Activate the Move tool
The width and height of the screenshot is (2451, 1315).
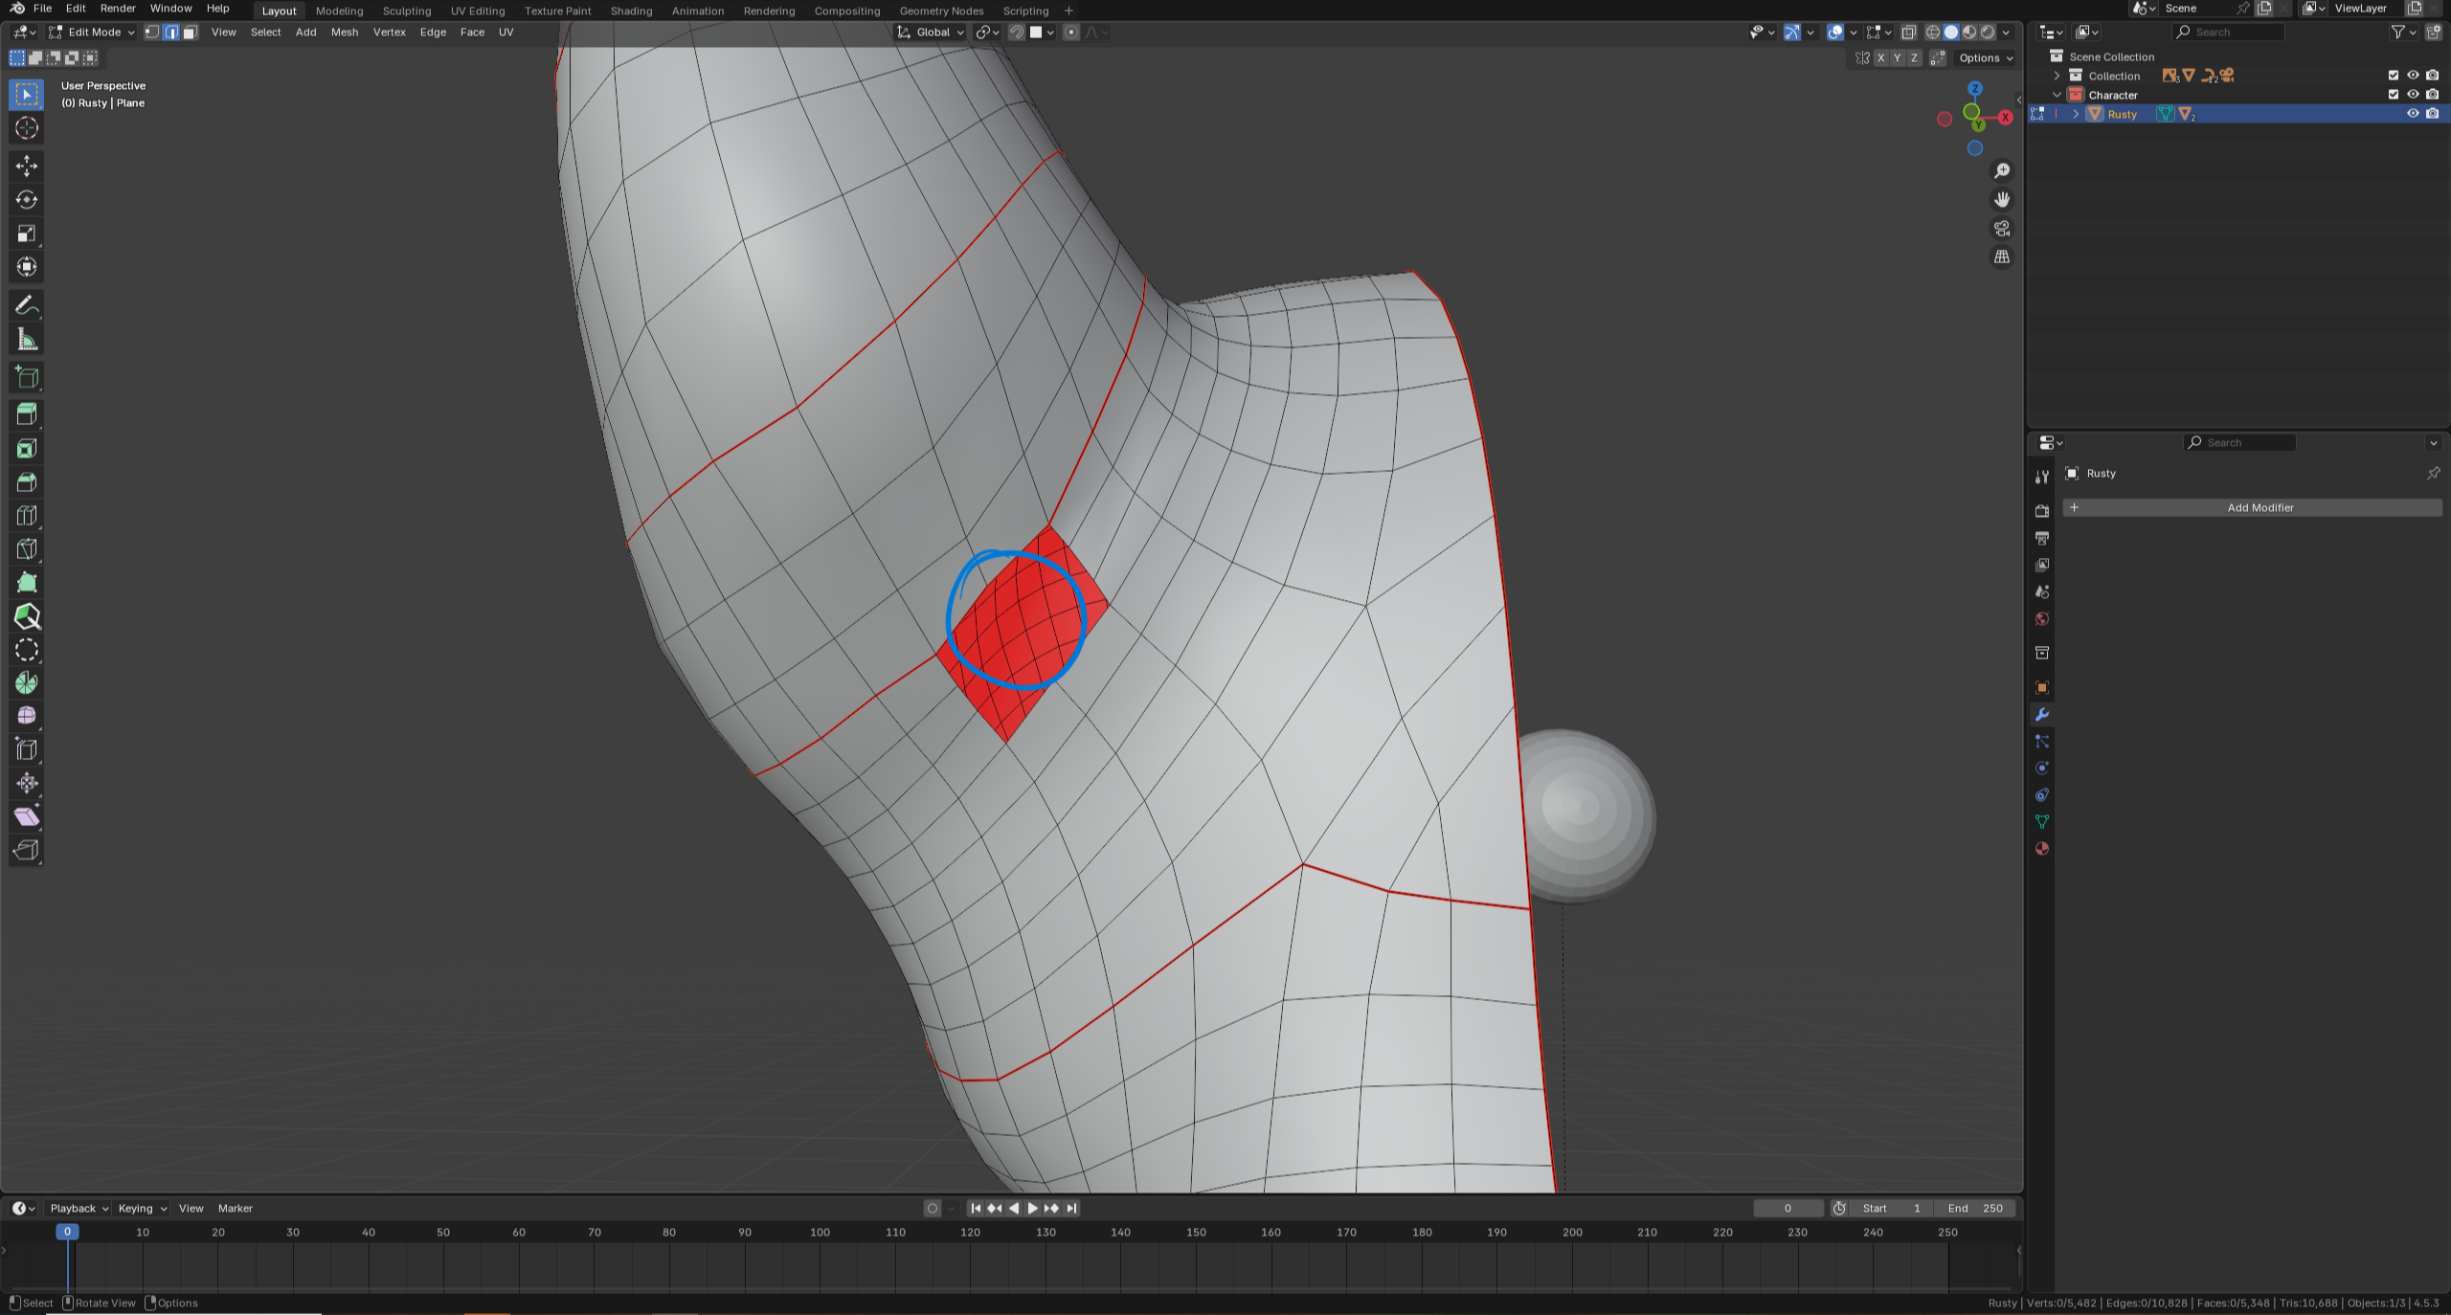27,167
